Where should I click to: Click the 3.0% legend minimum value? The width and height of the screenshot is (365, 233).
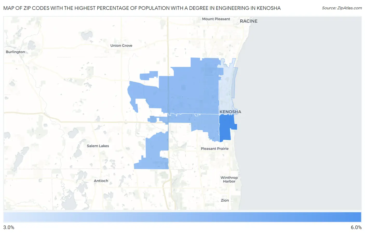9,227
